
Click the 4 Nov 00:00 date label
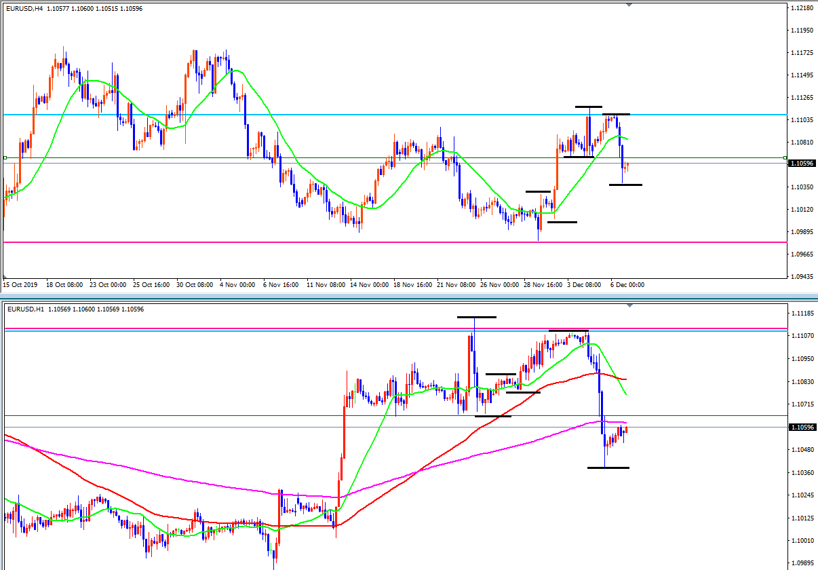coord(238,286)
